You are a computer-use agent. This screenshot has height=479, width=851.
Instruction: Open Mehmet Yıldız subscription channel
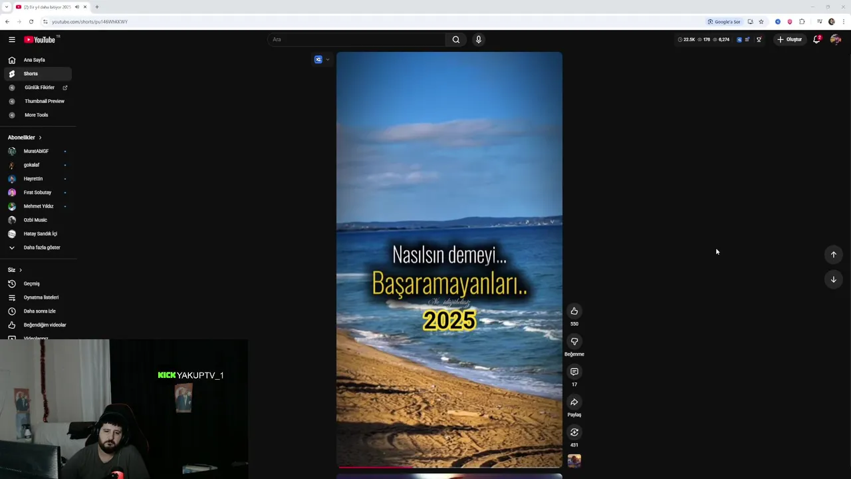(x=38, y=206)
